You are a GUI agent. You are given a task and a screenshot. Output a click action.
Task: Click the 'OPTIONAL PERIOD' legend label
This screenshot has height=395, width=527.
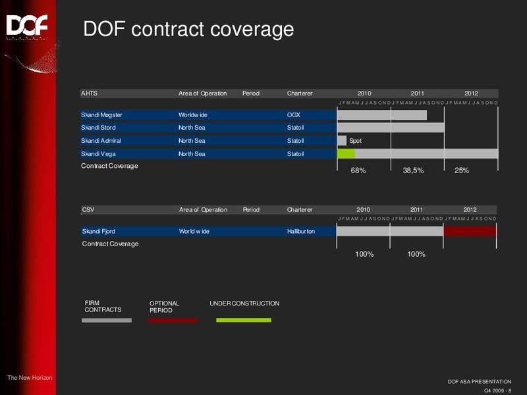tap(164, 307)
